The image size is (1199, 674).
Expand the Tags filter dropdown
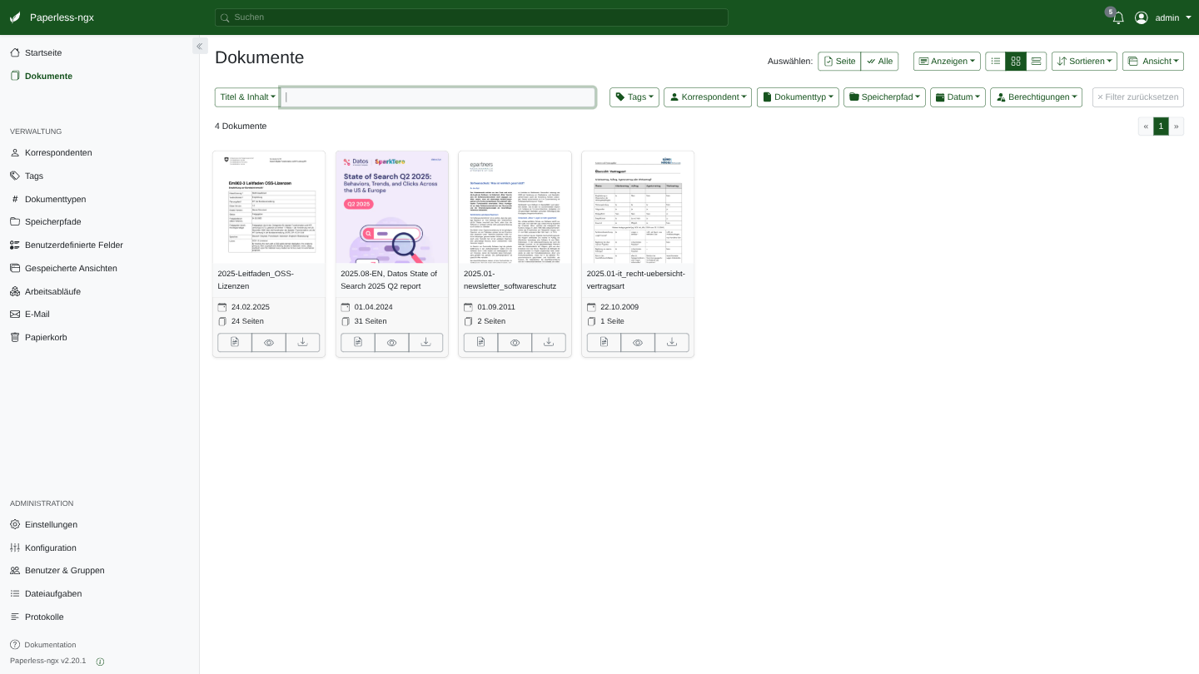634,97
